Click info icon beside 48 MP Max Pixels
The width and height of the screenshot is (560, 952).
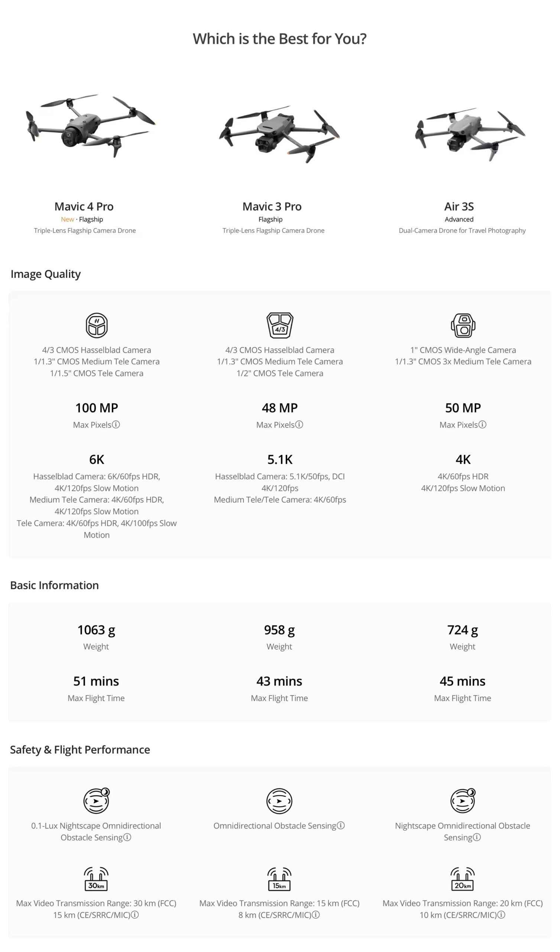299,424
